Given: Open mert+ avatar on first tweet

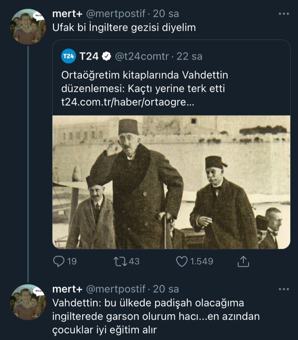Looking at the screenshot, I should tap(26, 28).
